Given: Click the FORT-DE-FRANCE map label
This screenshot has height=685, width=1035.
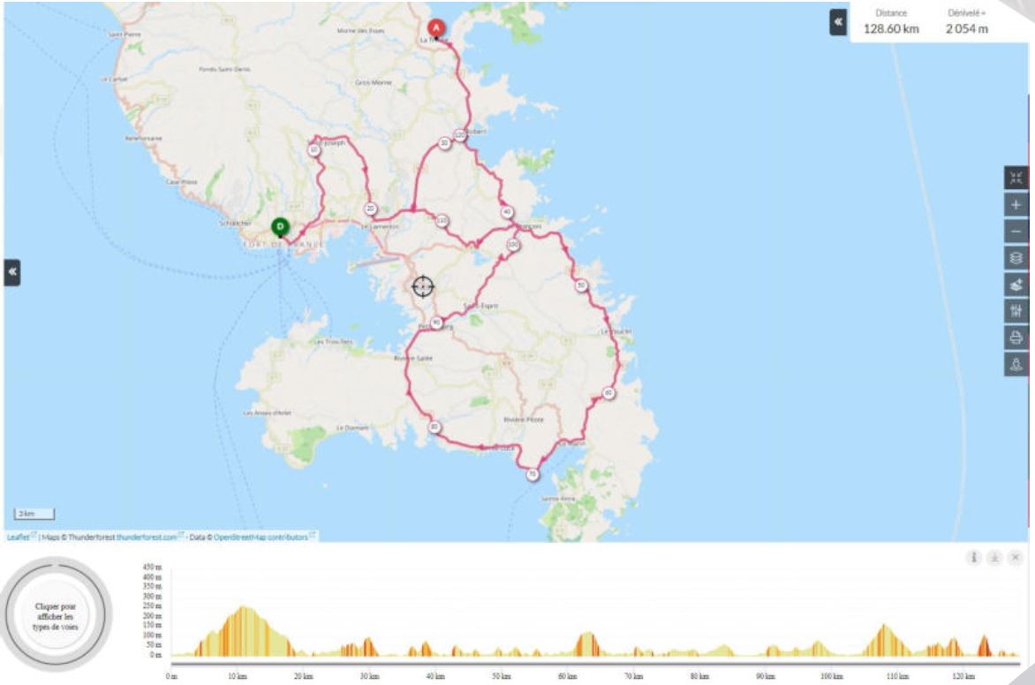Looking at the screenshot, I should [283, 245].
